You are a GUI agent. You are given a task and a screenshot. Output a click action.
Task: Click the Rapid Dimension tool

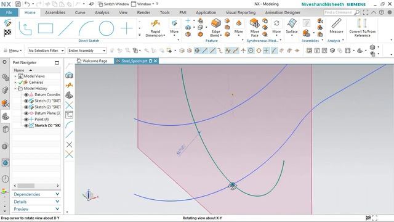coord(155,28)
